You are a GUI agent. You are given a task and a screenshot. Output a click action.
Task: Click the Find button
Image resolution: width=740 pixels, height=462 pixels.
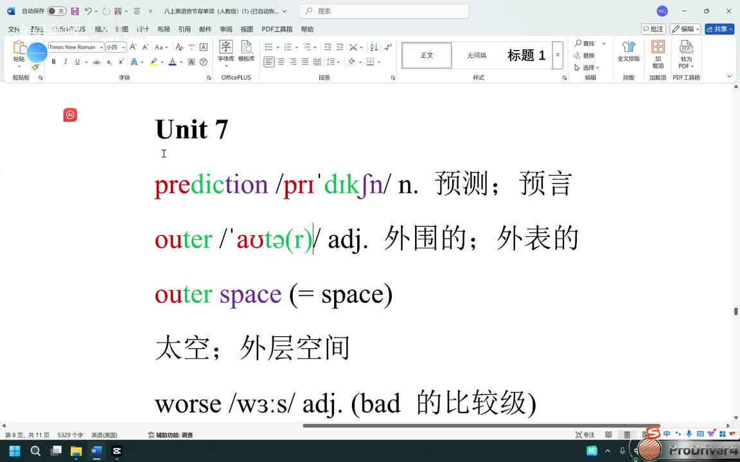tap(585, 44)
